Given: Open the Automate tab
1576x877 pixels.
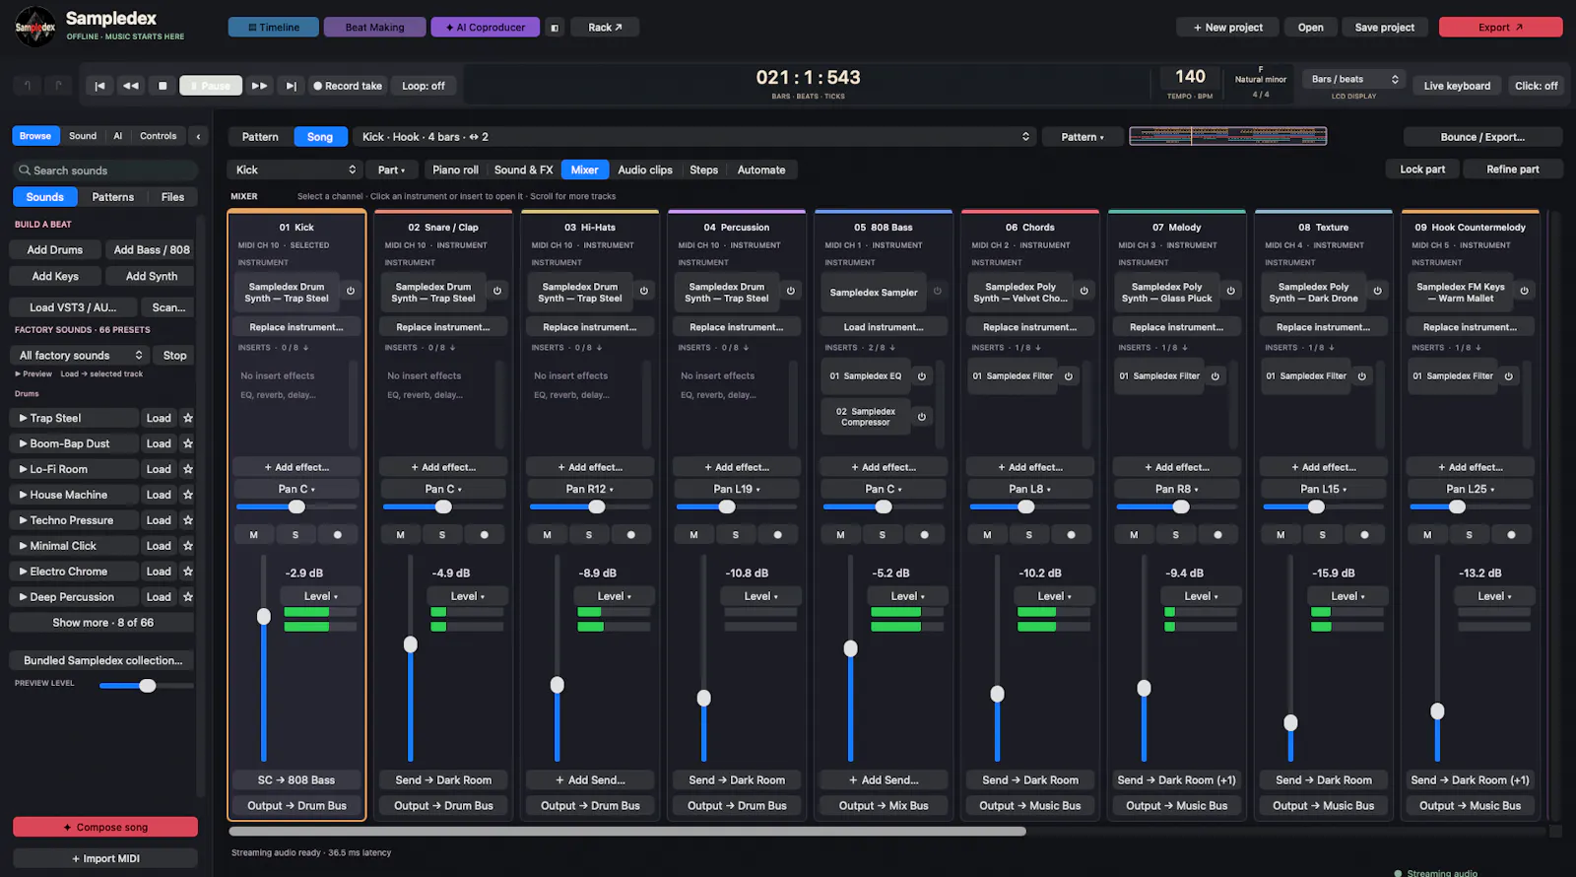Looking at the screenshot, I should point(761,169).
